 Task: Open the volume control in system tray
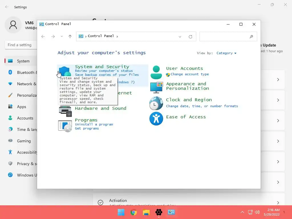[257, 212]
